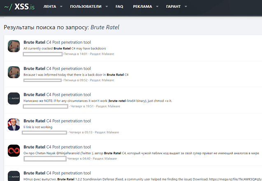Click the NO AVATAR icon on third result

(x=14, y=98)
